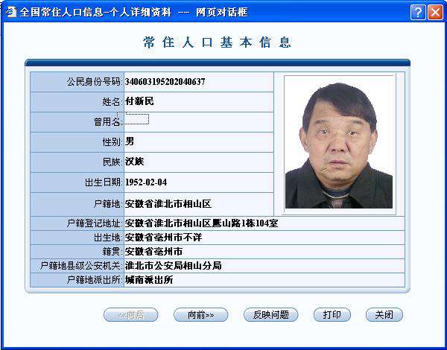Select the 户籍地派出所 value cell
Screen dimensions: 447x350
pyautogui.click(x=264, y=280)
